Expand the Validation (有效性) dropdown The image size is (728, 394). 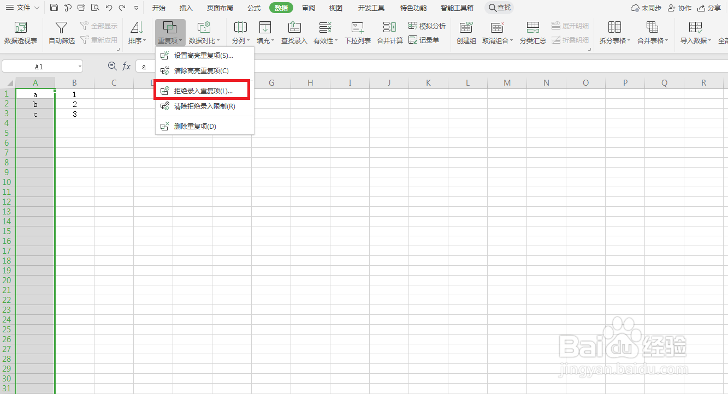coord(336,41)
